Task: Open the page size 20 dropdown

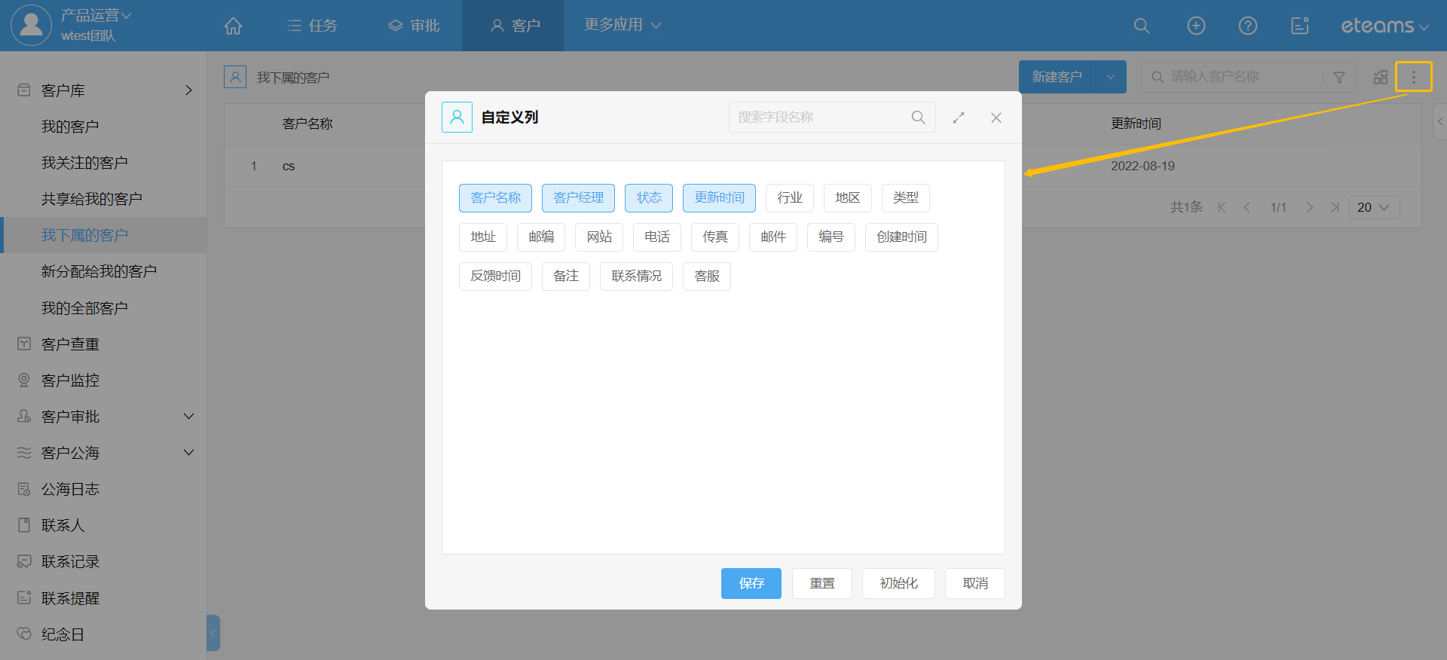Action: (x=1372, y=207)
